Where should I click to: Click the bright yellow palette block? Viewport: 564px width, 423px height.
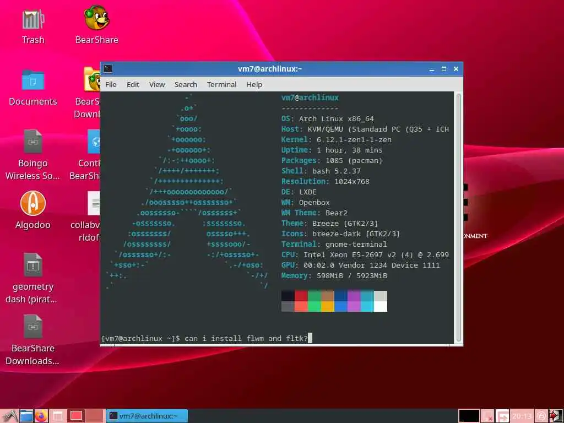click(x=328, y=306)
